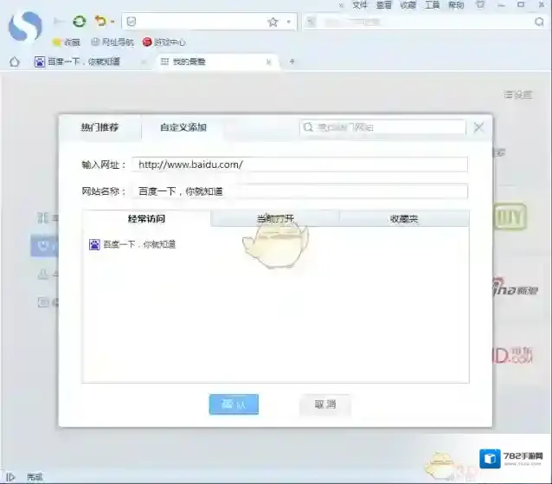Click the green iQIYI tile behind dialog
This screenshot has height=484, width=552.
(510, 216)
